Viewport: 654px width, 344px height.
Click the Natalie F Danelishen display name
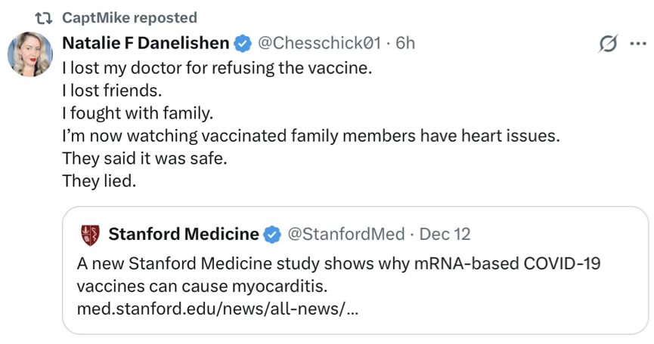coord(145,43)
